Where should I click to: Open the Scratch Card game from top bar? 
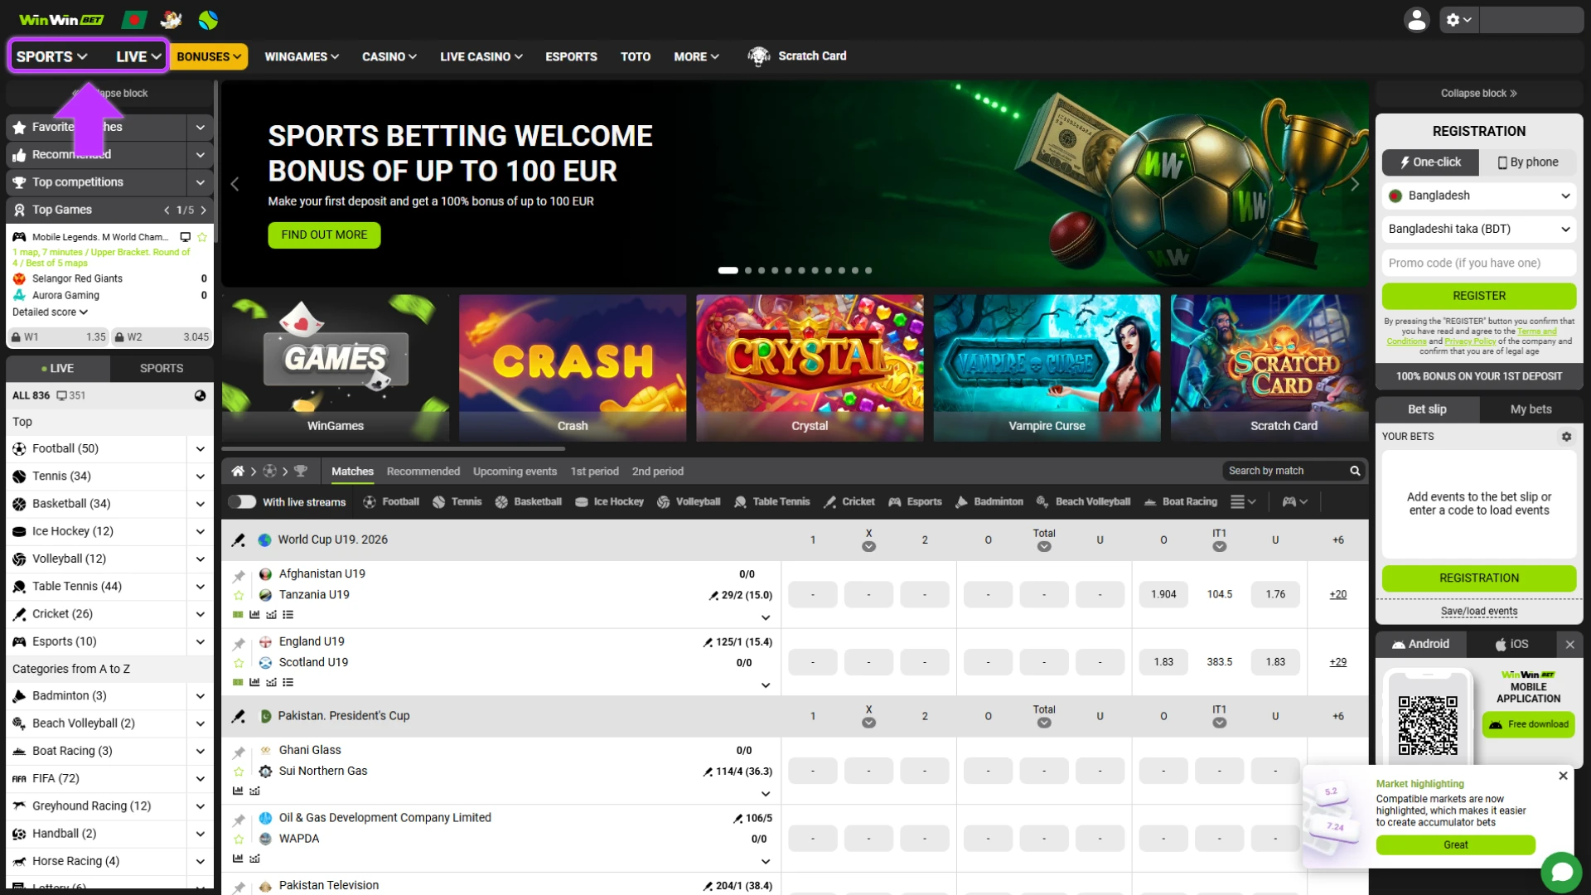click(x=796, y=56)
